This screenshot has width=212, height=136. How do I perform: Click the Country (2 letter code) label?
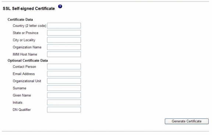pyautogui.click(x=29, y=26)
